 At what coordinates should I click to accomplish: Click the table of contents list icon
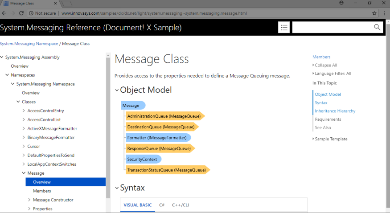(x=284, y=27)
